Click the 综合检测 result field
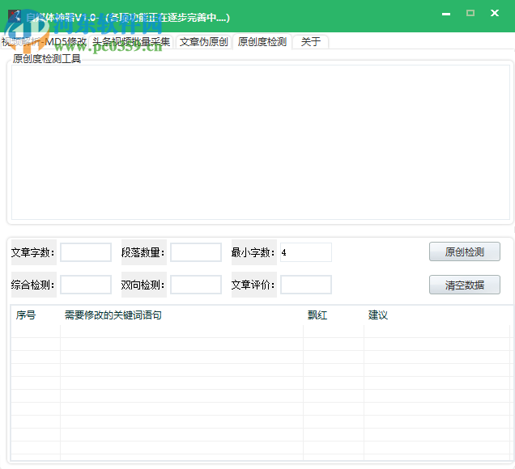 [x=86, y=285]
